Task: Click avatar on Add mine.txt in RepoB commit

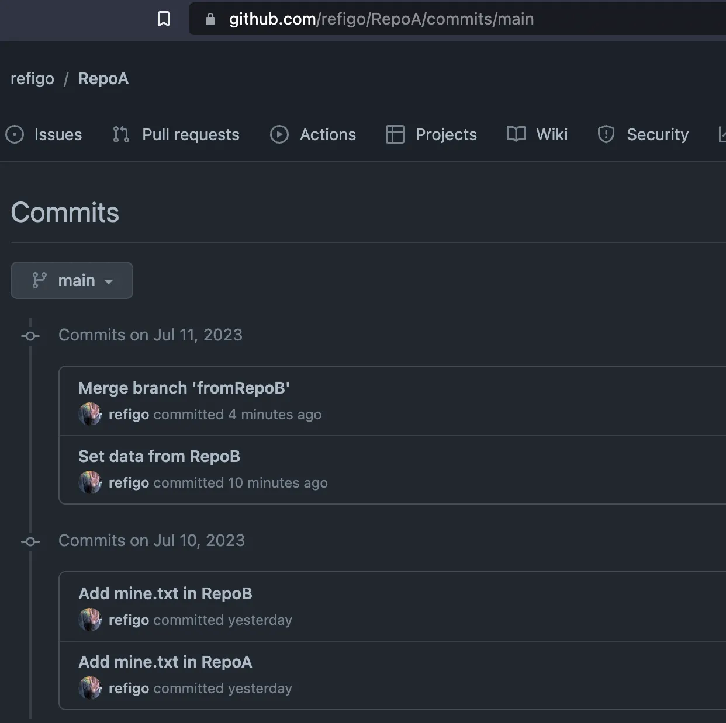Action: (90, 620)
